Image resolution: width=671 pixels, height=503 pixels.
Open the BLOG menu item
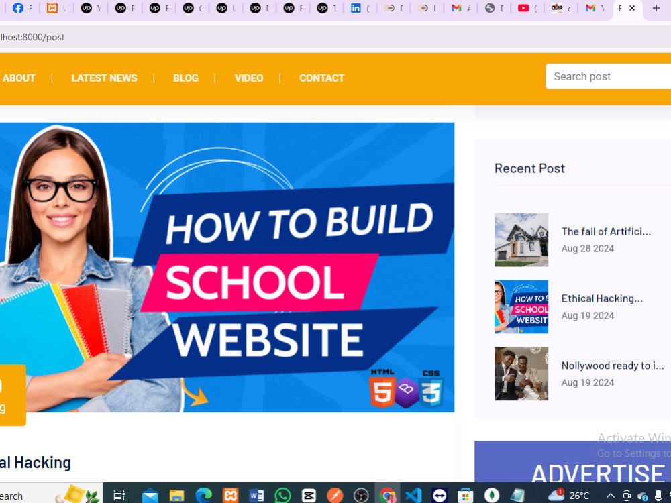click(x=186, y=78)
